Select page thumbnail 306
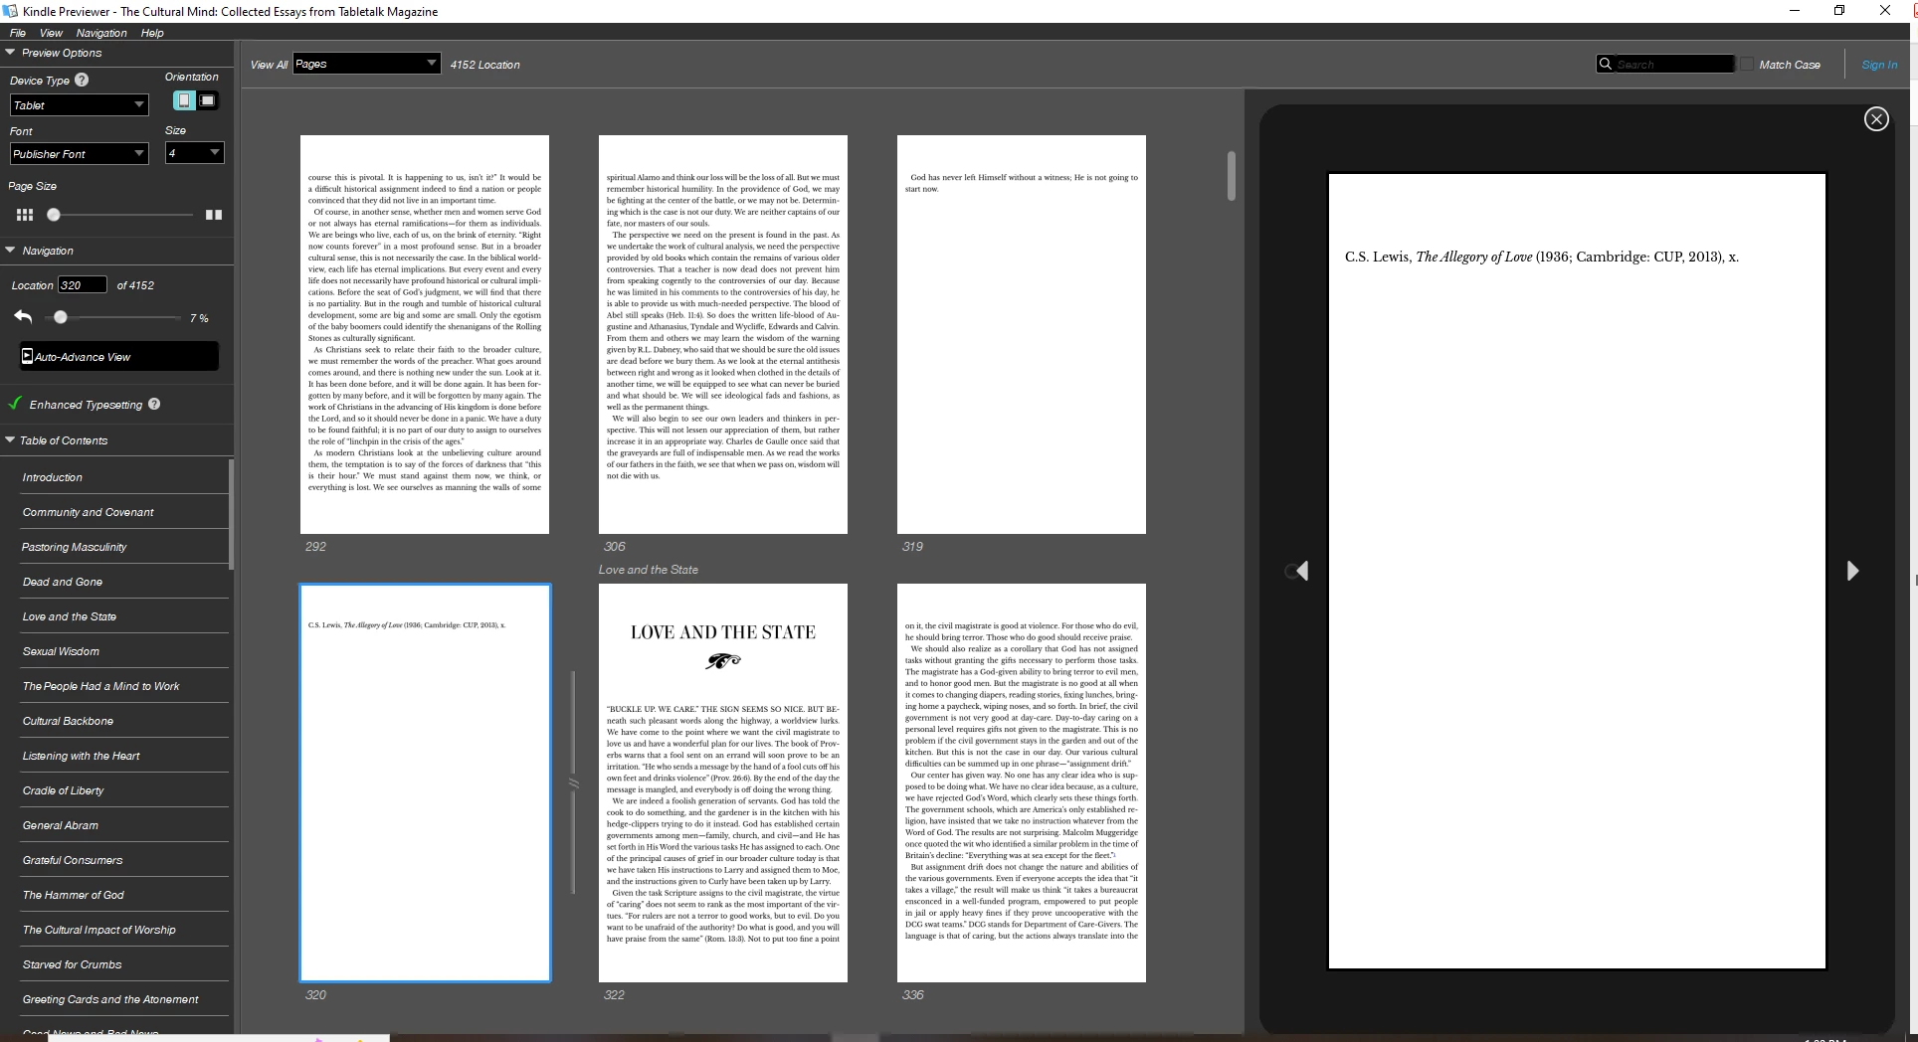Image resolution: width=1918 pixels, height=1042 pixels. pyautogui.click(x=723, y=334)
